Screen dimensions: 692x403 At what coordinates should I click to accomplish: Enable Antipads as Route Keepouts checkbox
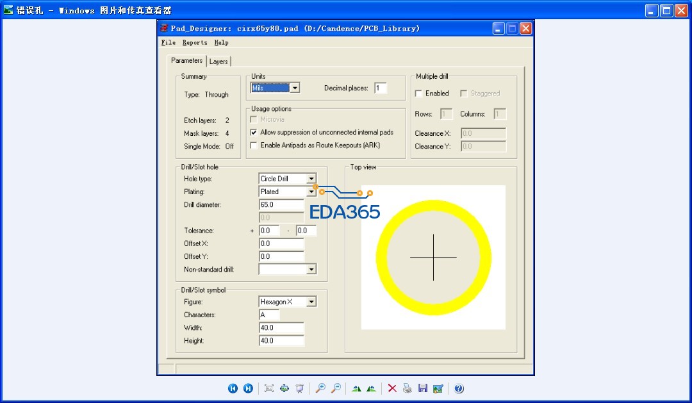coord(253,145)
